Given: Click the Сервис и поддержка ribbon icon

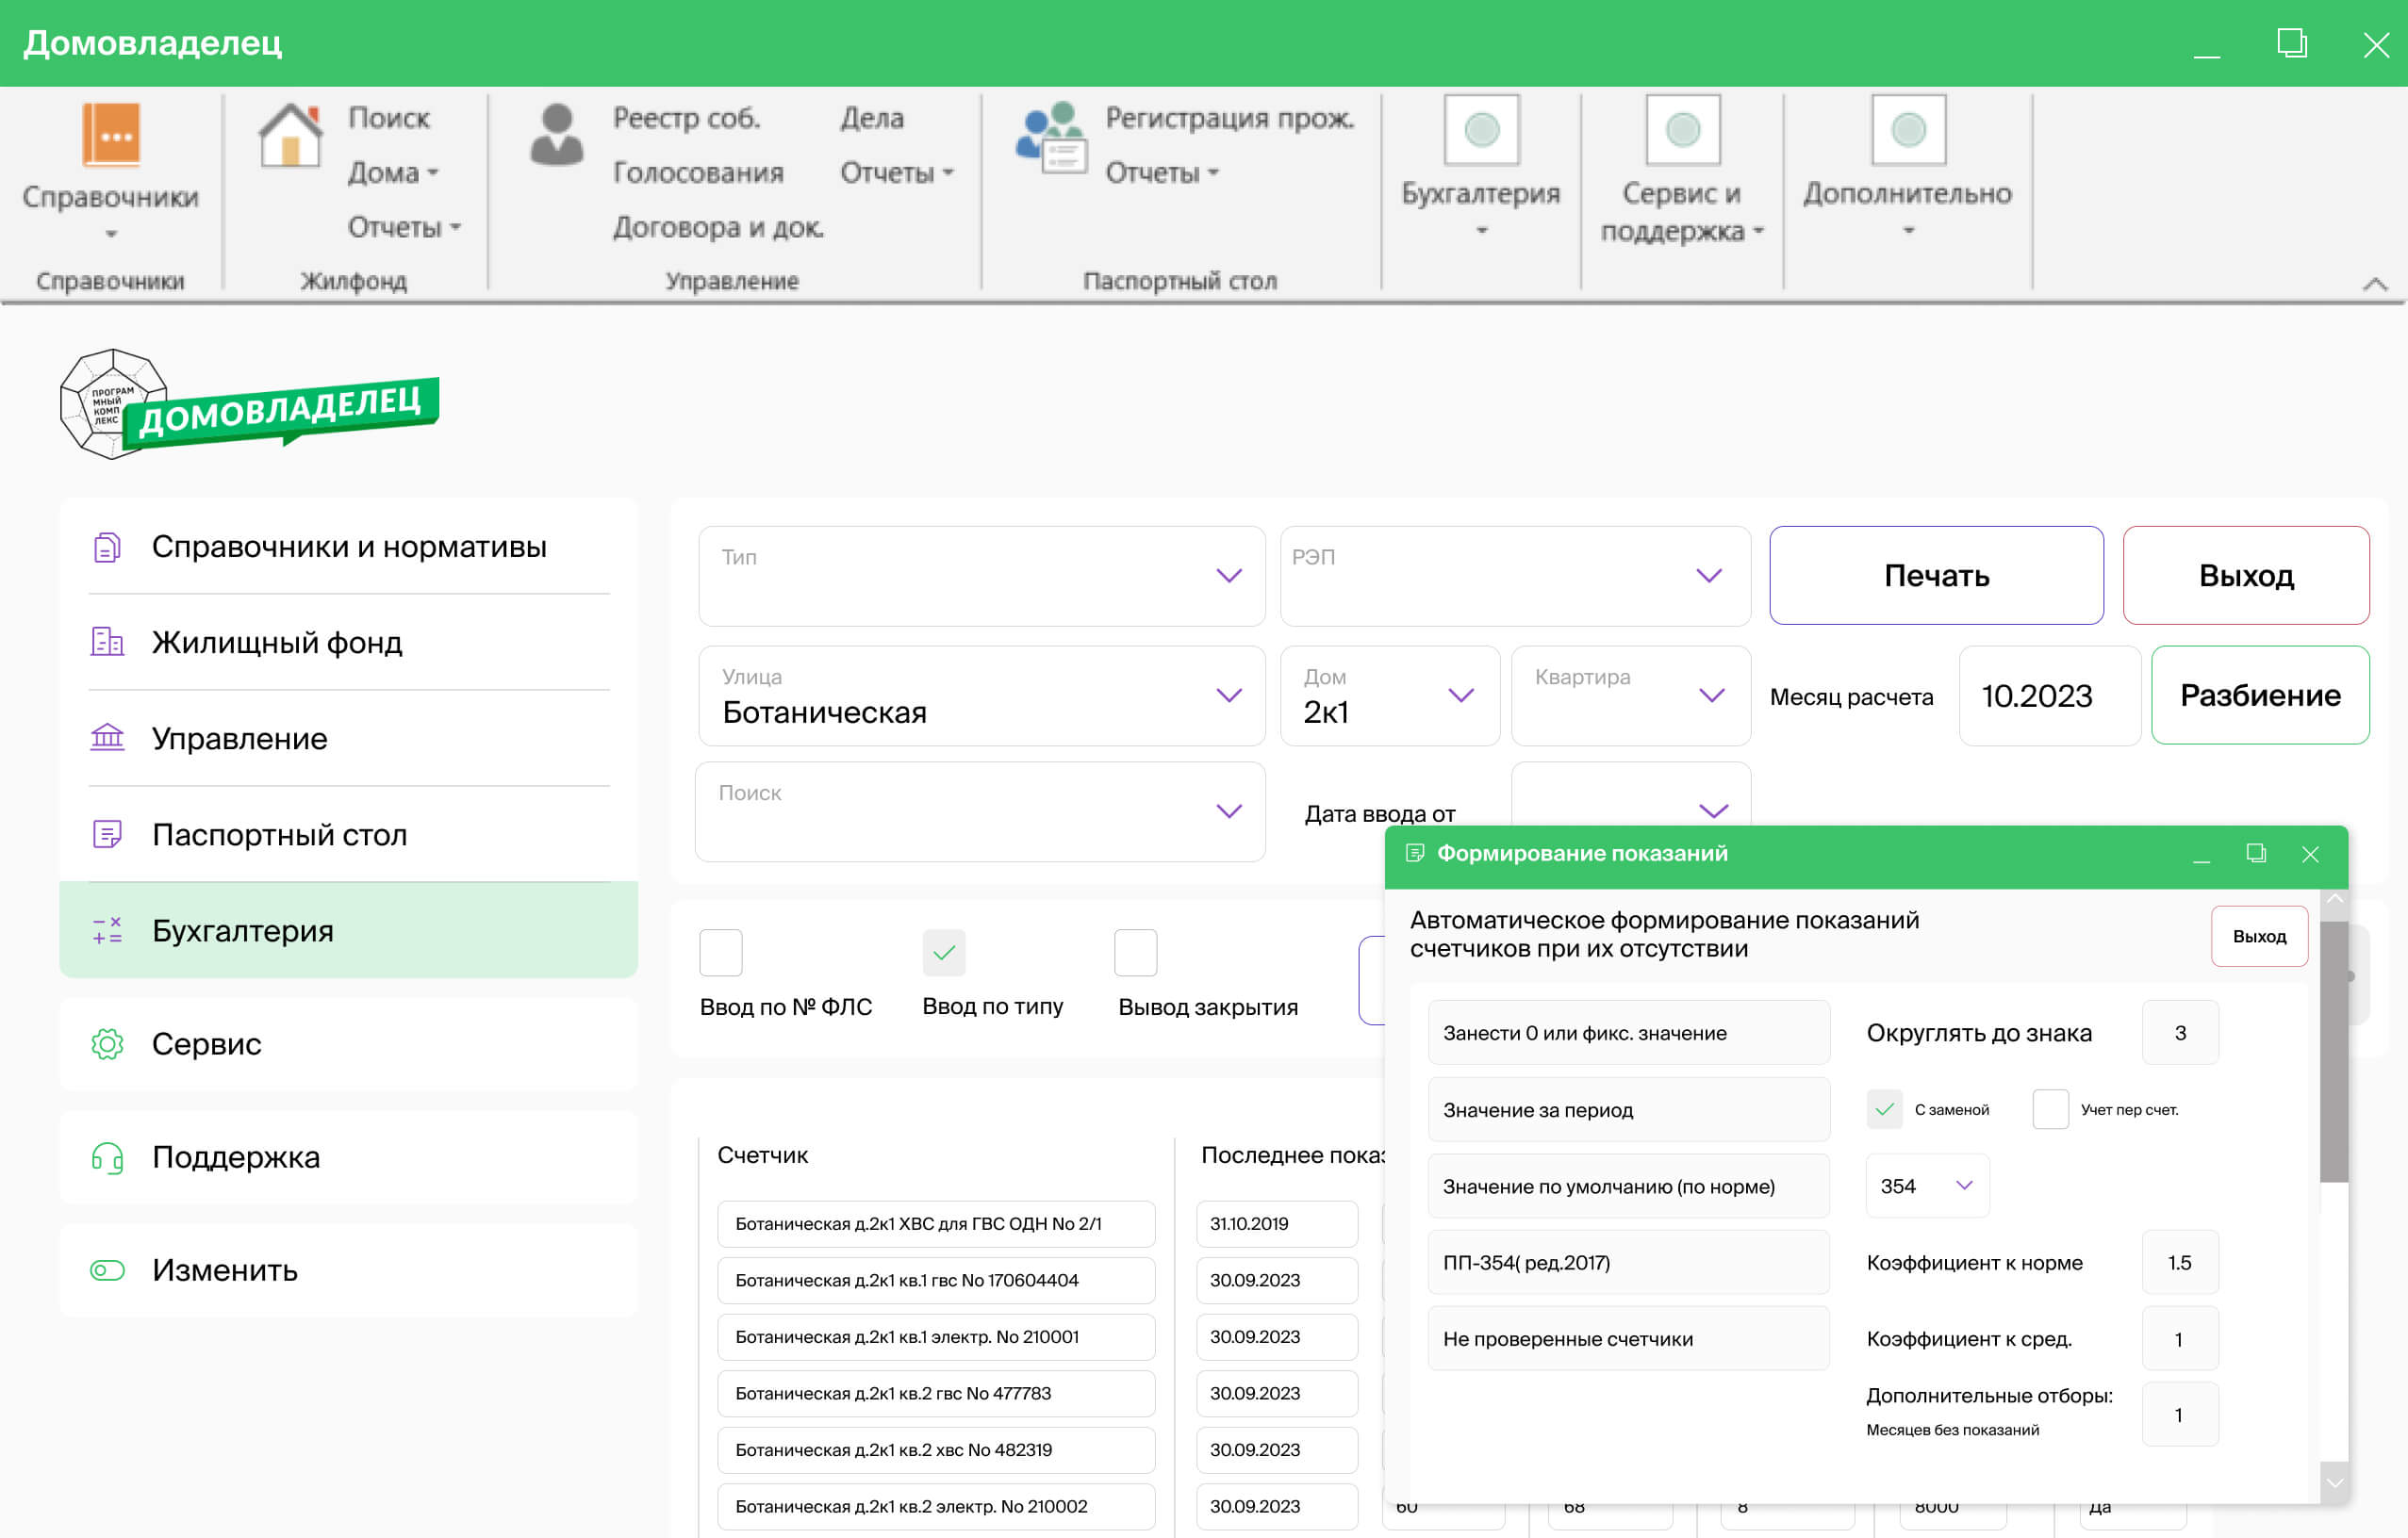Looking at the screenshot, I should 1682,130.
